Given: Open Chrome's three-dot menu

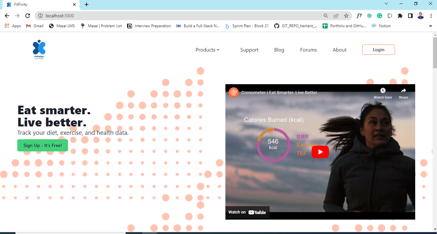Looking at the screenshot, I should click(431, 15).
